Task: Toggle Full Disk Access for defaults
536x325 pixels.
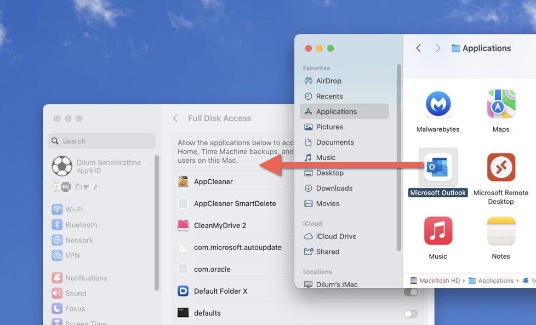Action: pyautogui.click(x=410, y=313)
